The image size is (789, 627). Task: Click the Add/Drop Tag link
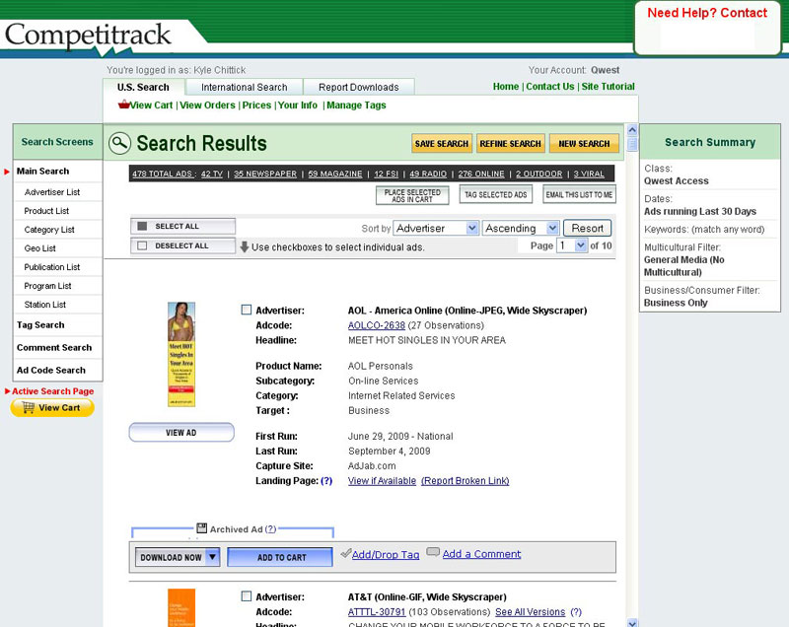tap(386, 555)
